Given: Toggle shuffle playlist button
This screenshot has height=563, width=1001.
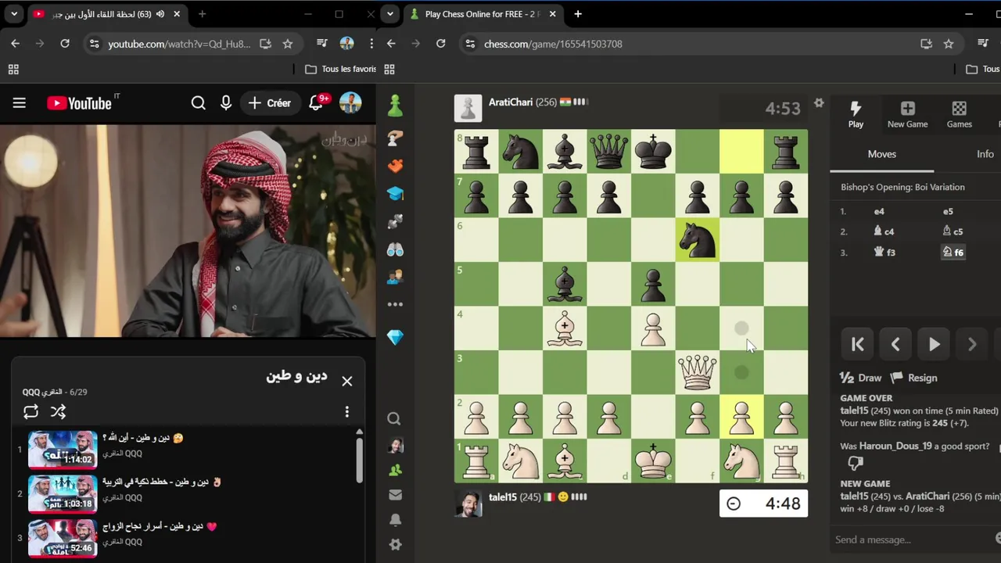Looking at the screenshot, I should point(58,411).
